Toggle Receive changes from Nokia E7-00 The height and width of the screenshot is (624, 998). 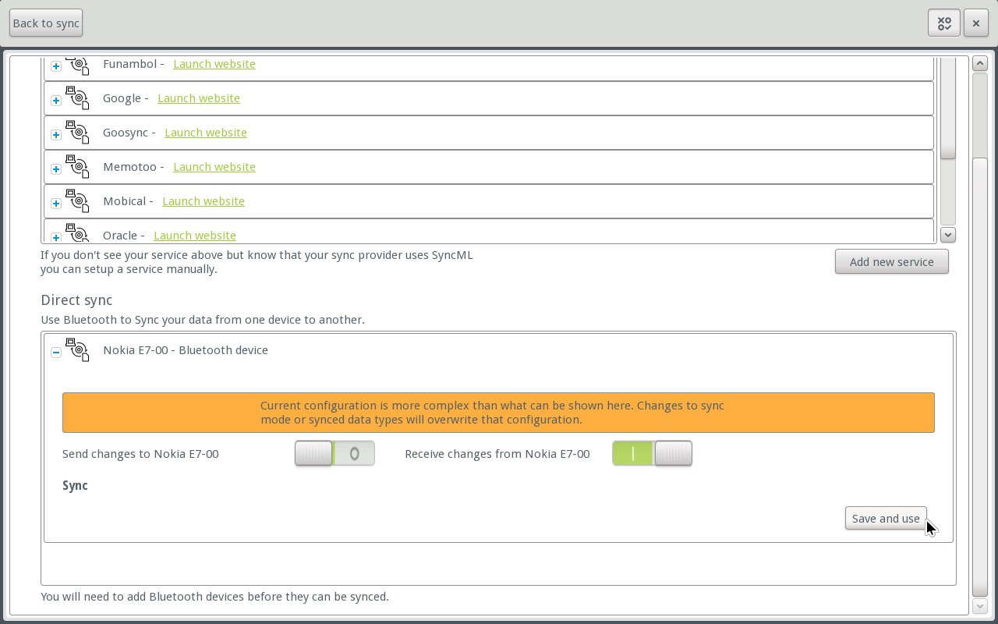coord(653,453)
